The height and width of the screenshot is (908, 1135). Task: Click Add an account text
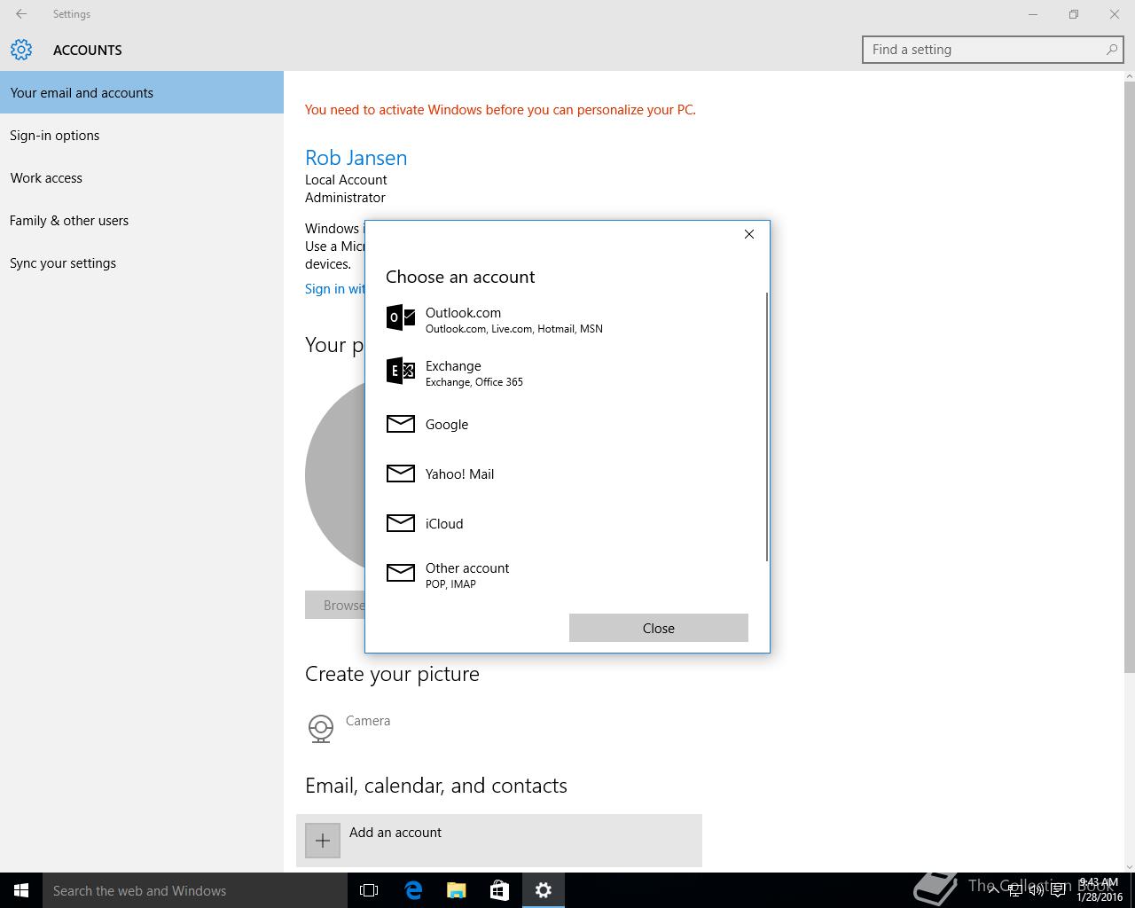(x=395, y=833)
